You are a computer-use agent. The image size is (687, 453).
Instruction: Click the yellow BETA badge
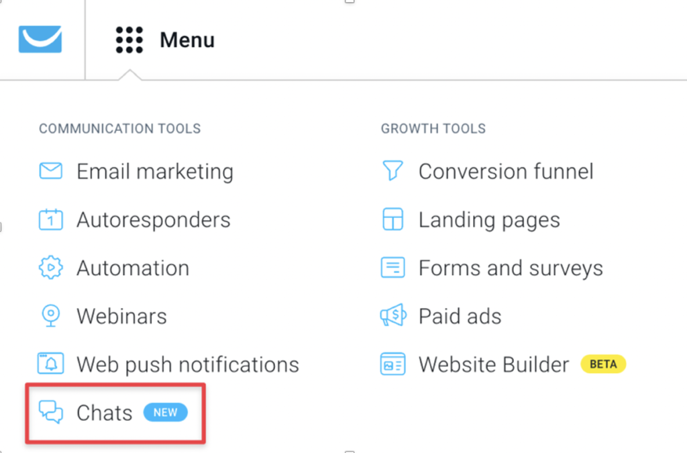[603, 364]
